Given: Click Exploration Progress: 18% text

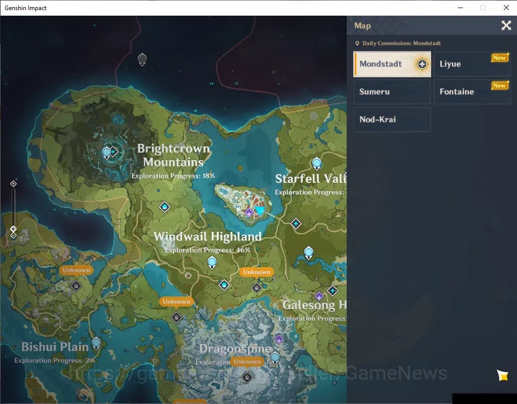Looking at the screenshot, I should [x=173, y=176].
